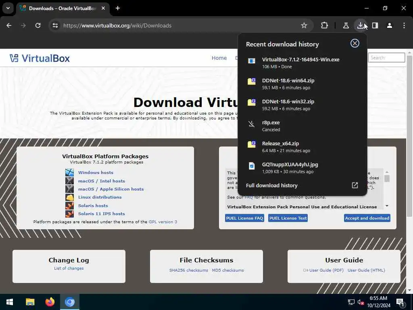Image resolution: width=413 pixels, height=310 pixels.
Task: Open the Windows hosts link
Action: (x=96, y=172)
